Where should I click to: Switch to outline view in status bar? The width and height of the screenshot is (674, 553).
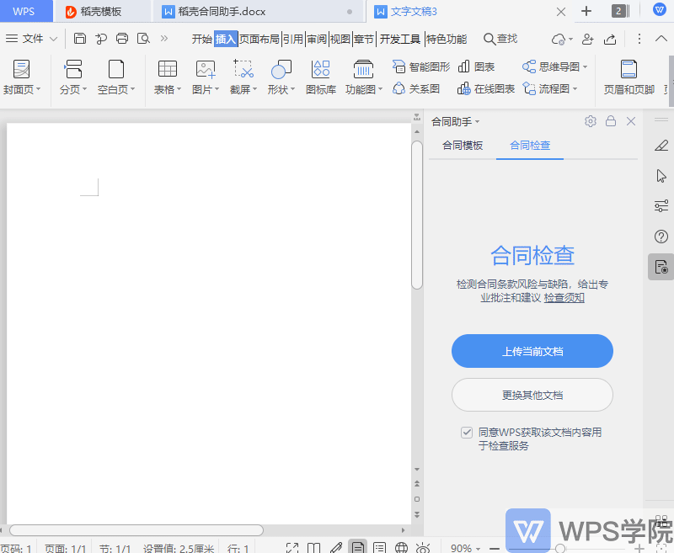pyautogui.click(x=379, y=547)
